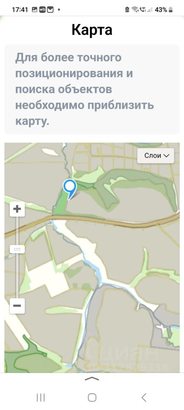The height and width of the screenshot is (410, 184).
Task: Tap the WB notification icon
Action: coord(42,10)
